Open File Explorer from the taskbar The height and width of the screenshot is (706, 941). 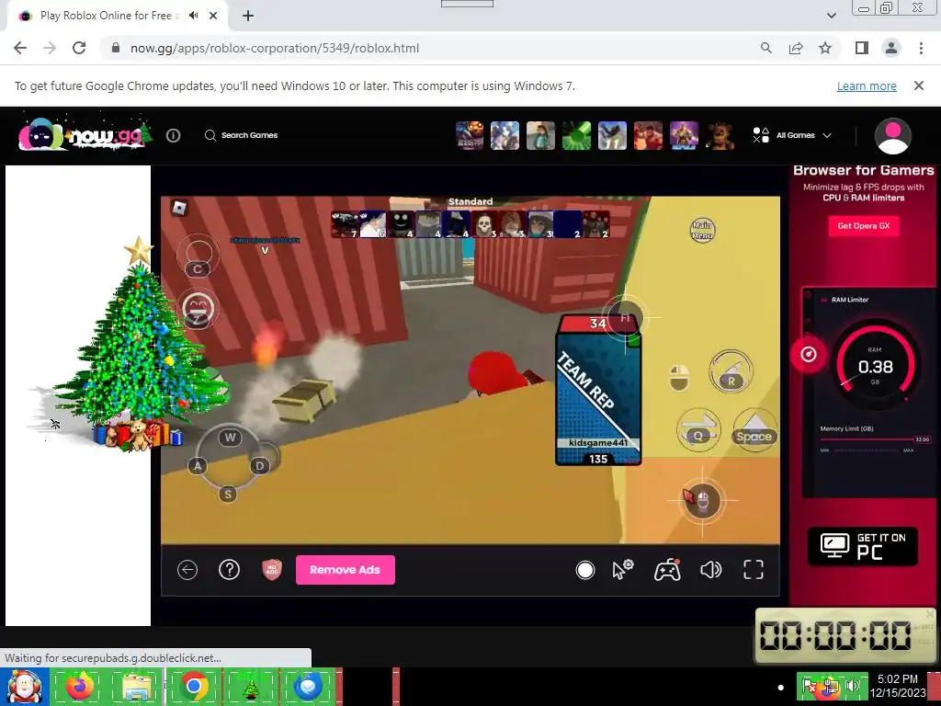point(137,686)
